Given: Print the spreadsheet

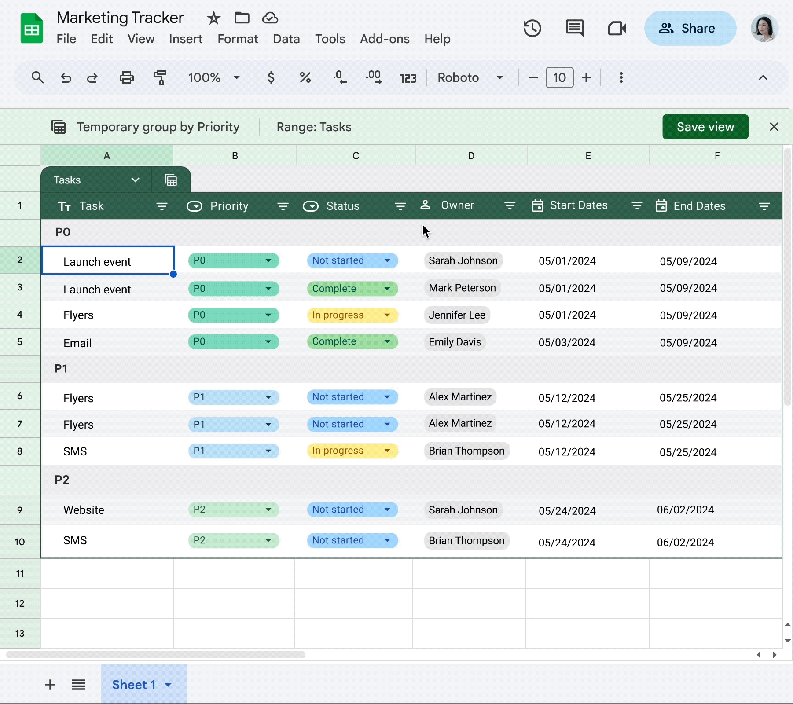Looking at the screenshot, I should 126,77.
